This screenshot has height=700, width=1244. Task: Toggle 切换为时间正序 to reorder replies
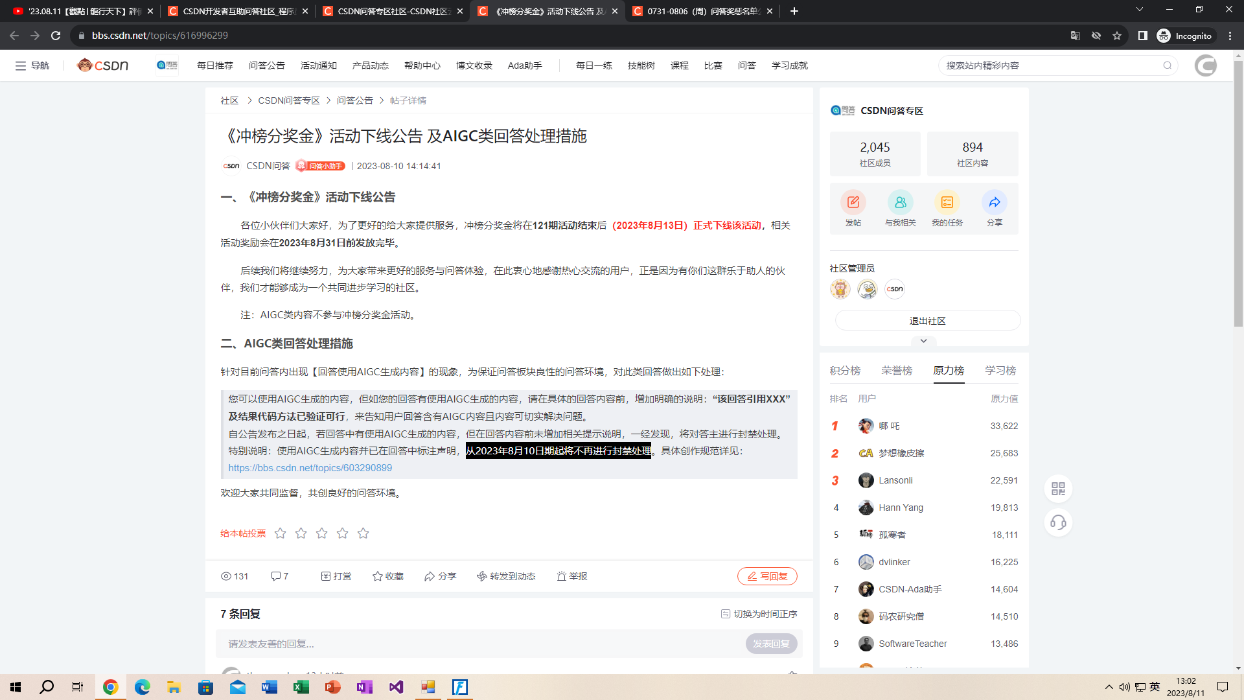tap(759, 613)
